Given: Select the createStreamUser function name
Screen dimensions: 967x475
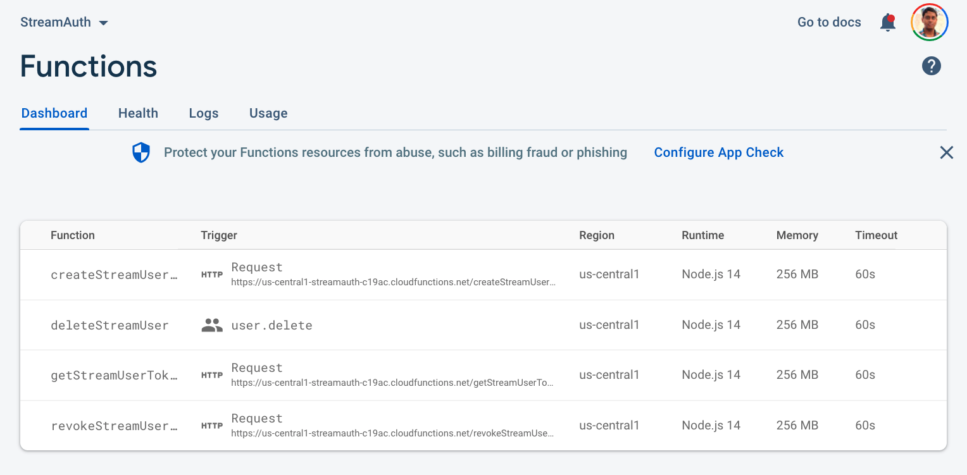Looking at the screenshot, I should 115,275.
